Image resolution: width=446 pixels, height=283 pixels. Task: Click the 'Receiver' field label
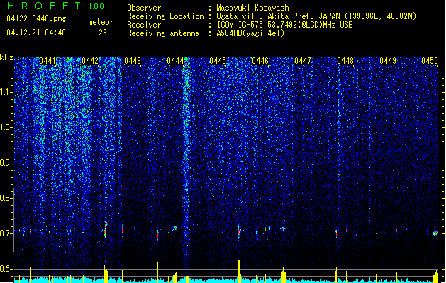(x=144, y=25)
